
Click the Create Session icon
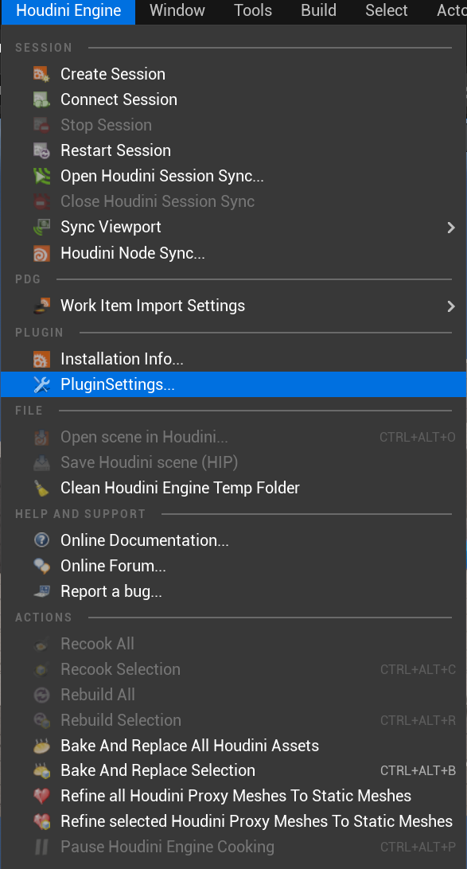tap(42, 74)
